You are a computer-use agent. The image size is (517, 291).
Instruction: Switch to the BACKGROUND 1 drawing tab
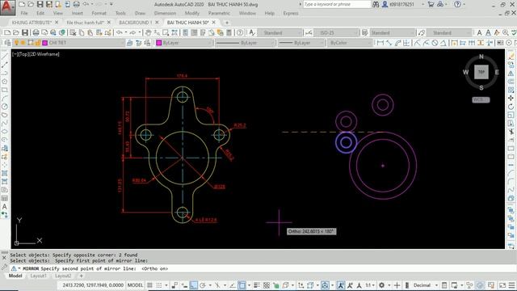pos(135,23)
